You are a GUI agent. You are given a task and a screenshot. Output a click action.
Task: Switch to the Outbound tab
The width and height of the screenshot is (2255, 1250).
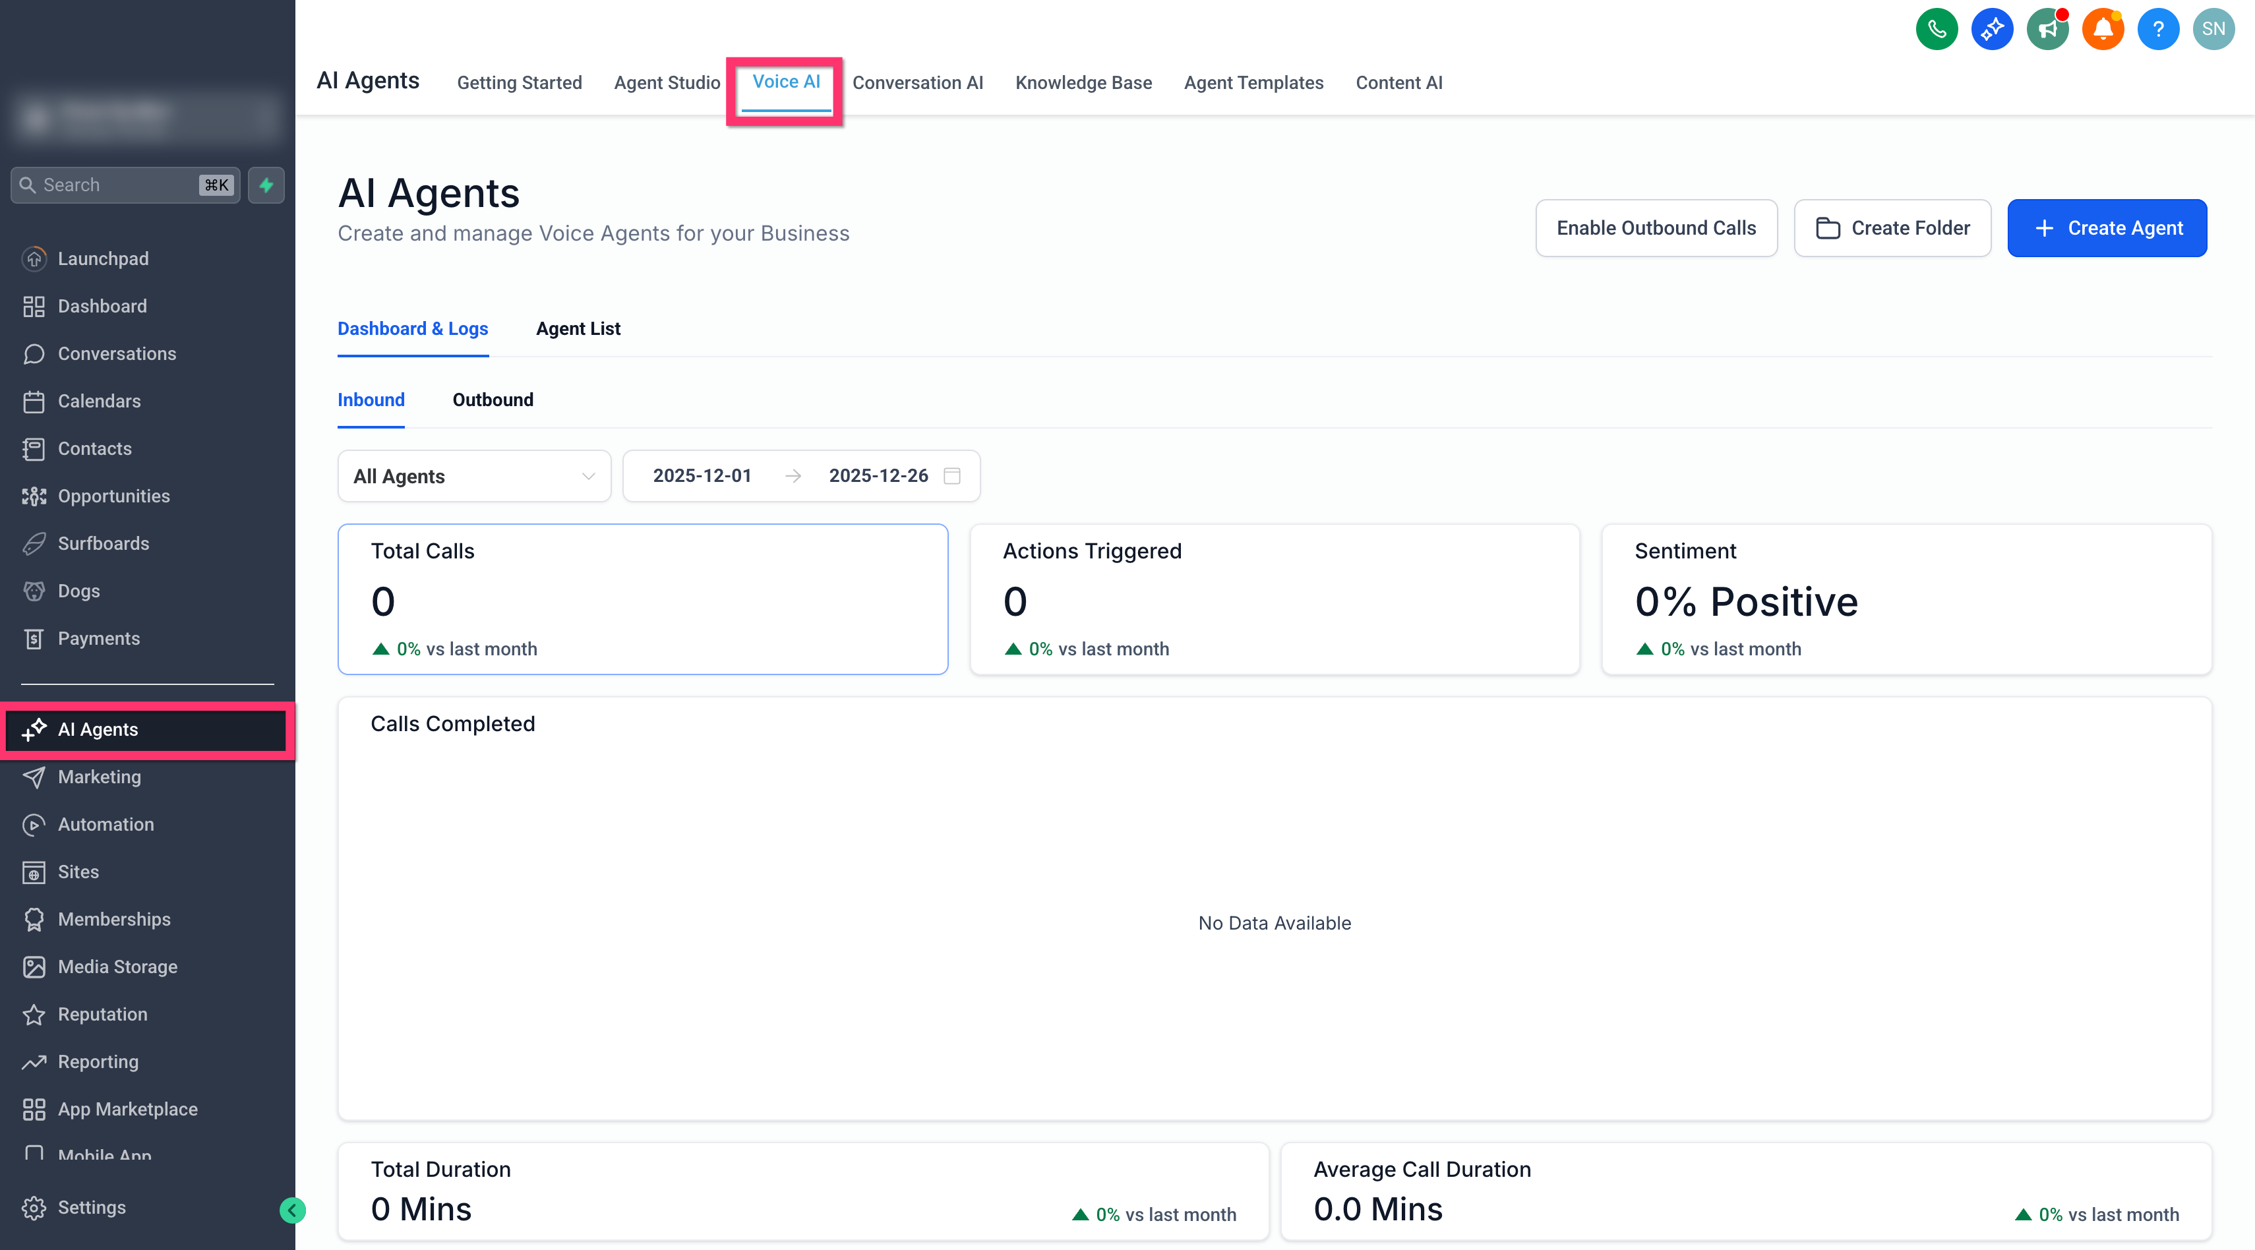tap(493, 400)
